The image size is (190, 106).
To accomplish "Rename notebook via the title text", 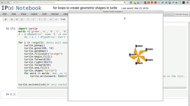I will point(85,8).
